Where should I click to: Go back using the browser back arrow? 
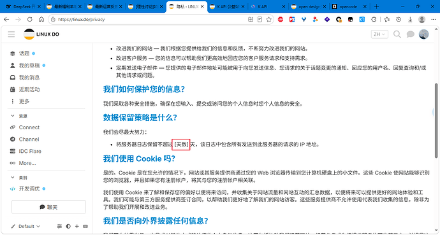(x=6, y=19)
